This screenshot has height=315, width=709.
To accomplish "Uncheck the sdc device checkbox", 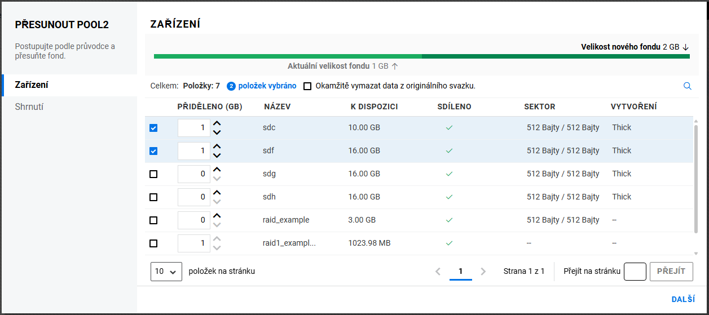I will pos(153,128).
